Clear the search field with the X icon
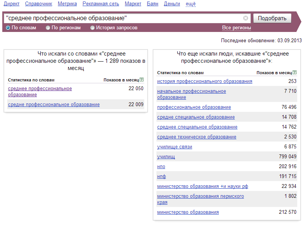 point(245,18)
